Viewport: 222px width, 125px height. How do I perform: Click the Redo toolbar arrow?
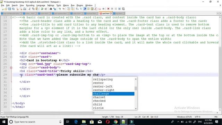[46, 9]
